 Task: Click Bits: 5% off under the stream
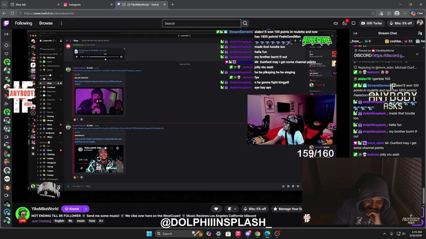click(255, 209)
